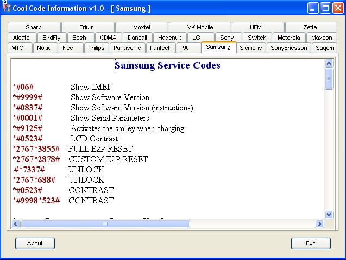The width and height of the screenshot is (346, 260).
Task: Click 'FULL E2P RESET' text
Action: click(x=100, y=149)
